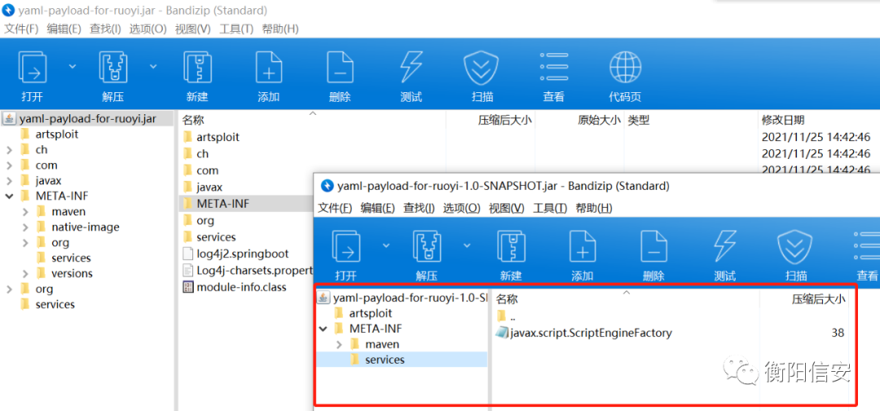Click Scan (扫描) icon in SNAPSHOT.jar window

click(x=794, y=246)
